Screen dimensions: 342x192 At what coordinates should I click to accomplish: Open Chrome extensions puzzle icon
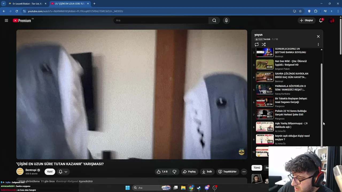[x=316, y=11]
